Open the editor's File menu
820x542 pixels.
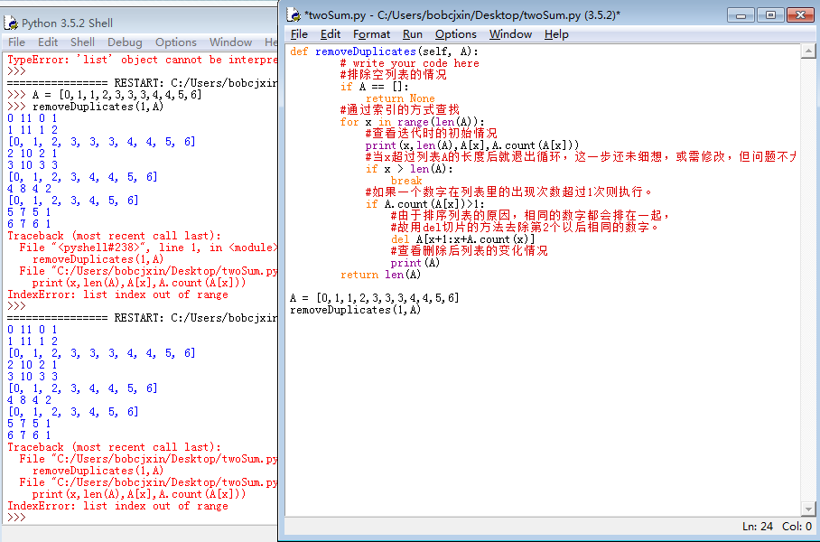(x=299, y=34)
